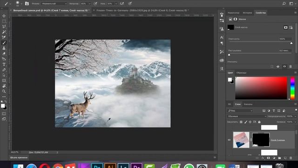Toggle pressure for opacity in options bar
Image resolution: width=298 pixels, height=168 pixels.
95,3
